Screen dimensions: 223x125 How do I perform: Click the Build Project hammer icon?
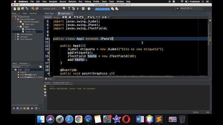coord(69,9)
